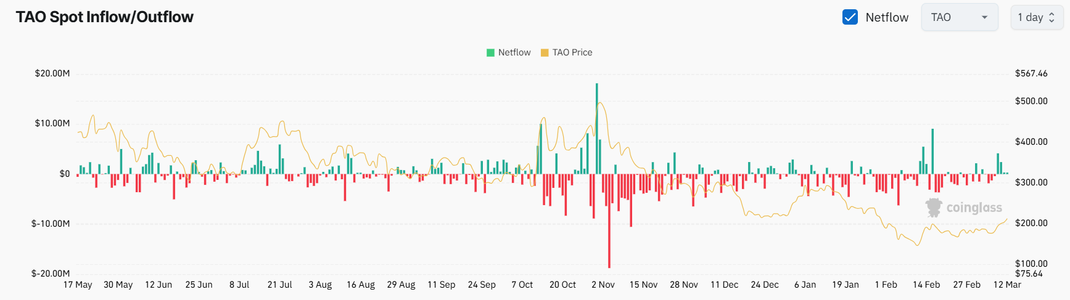1070x300 pixels.
Task: Click the longest red outflow bar after 2 Nov
Action: tap(609, 221)
